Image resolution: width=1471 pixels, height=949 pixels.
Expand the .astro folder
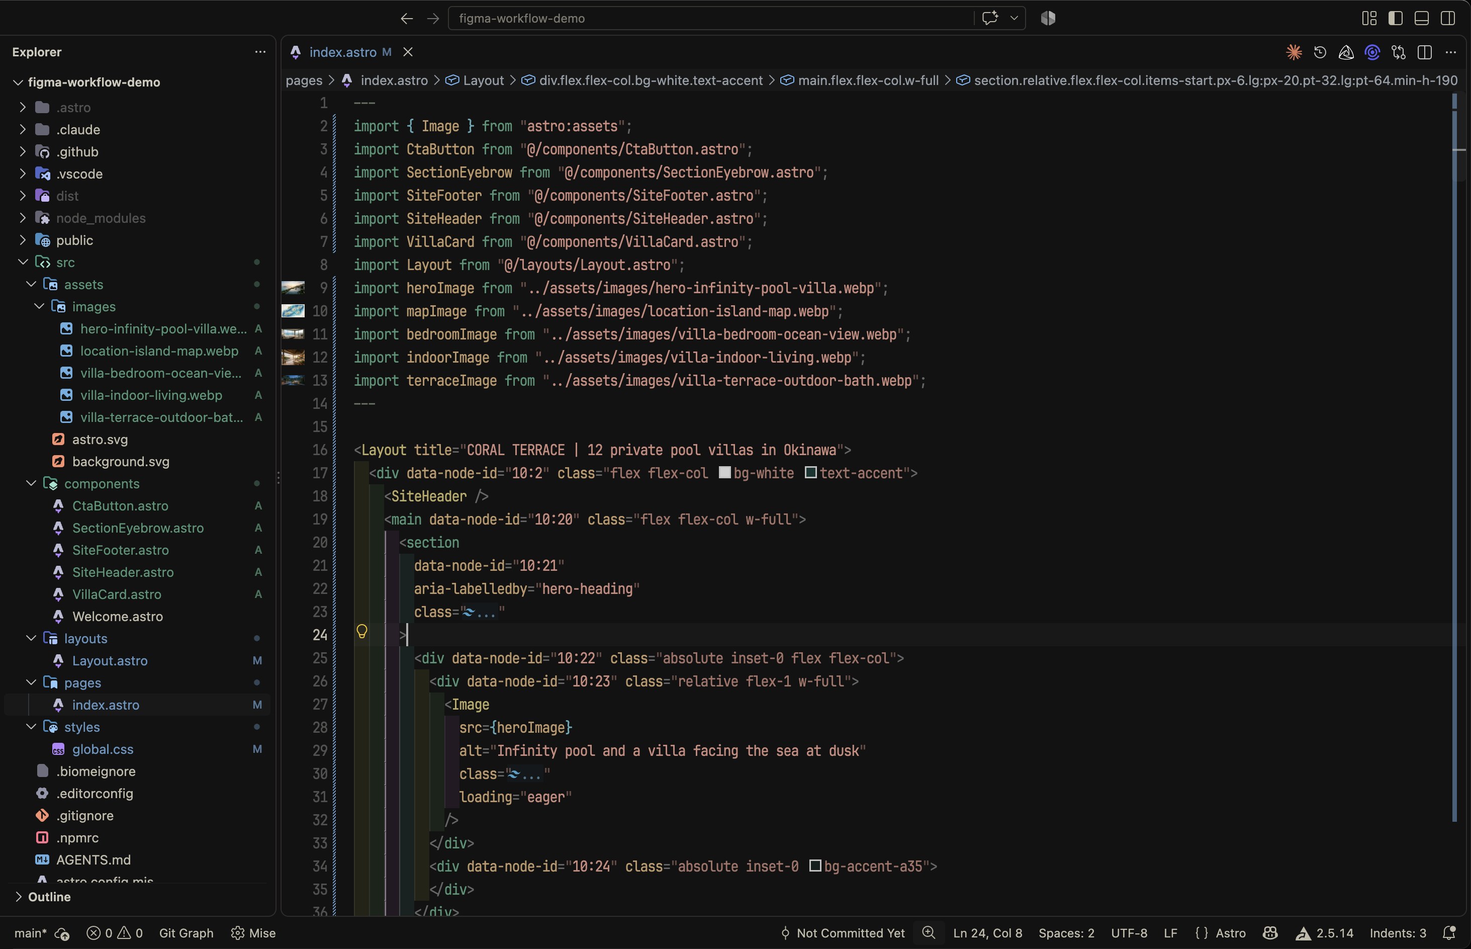point(23,107)
